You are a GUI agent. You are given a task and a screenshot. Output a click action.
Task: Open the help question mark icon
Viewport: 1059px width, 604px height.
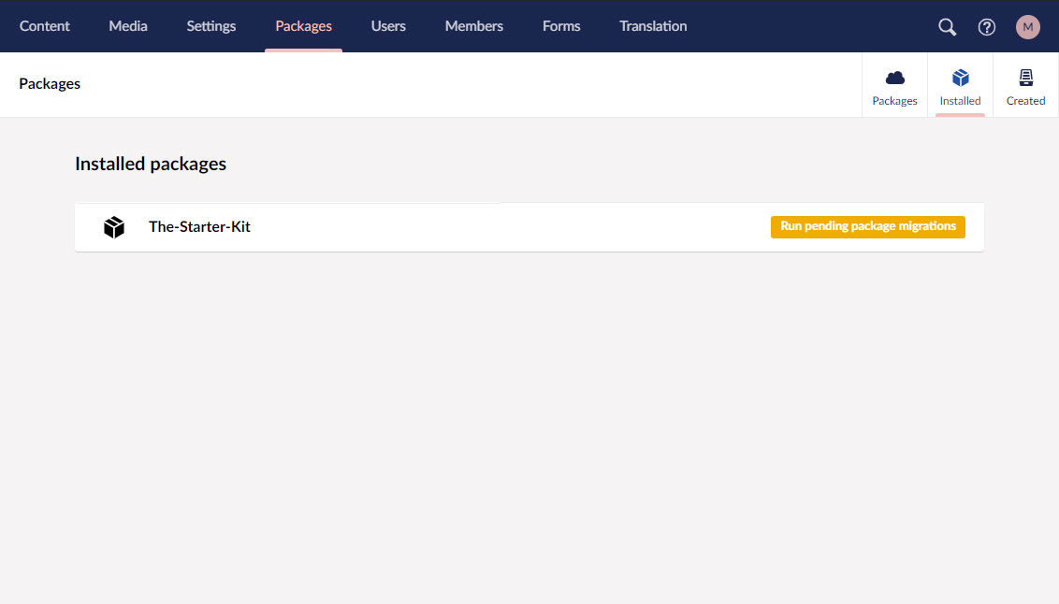pyautogui.click(x=987, y=27)
